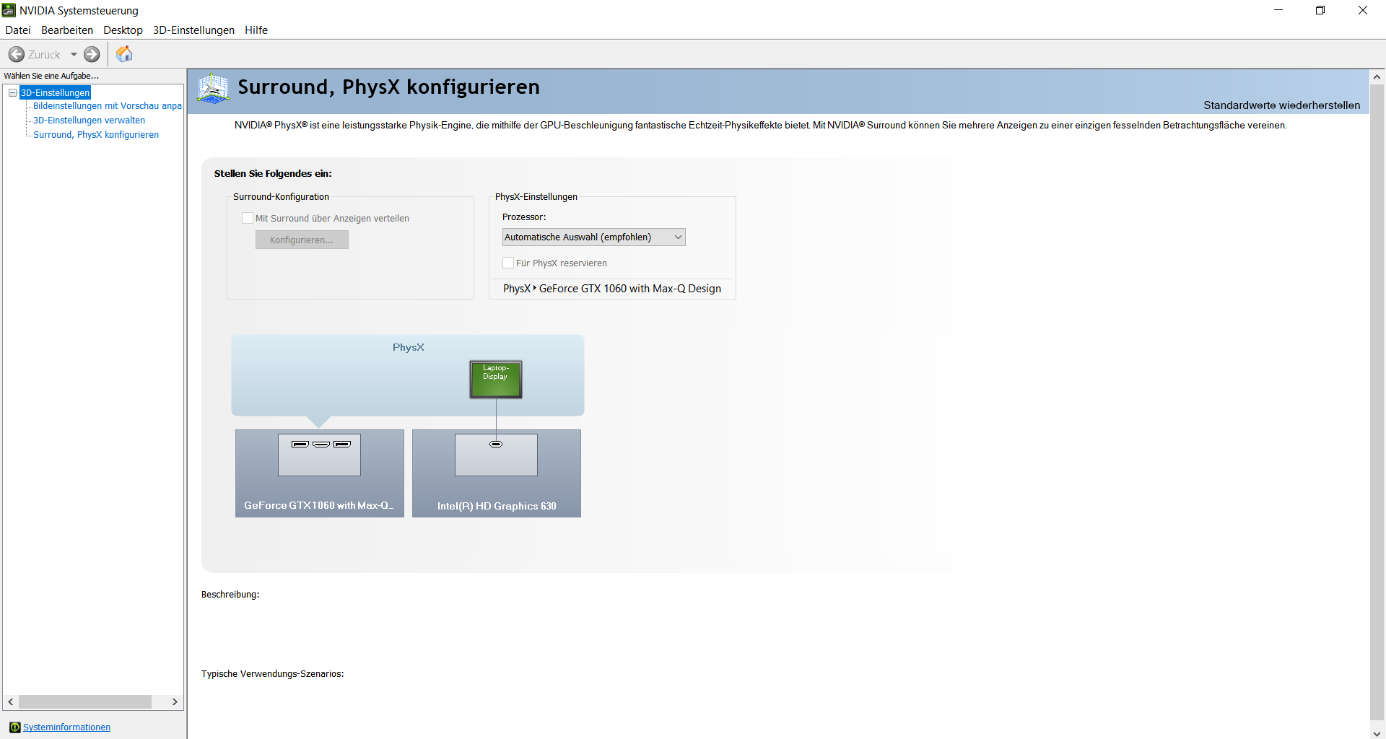Click the Intel HD Graphics port connector
Screen dimensions: 1386x739
tap(496, 444)
